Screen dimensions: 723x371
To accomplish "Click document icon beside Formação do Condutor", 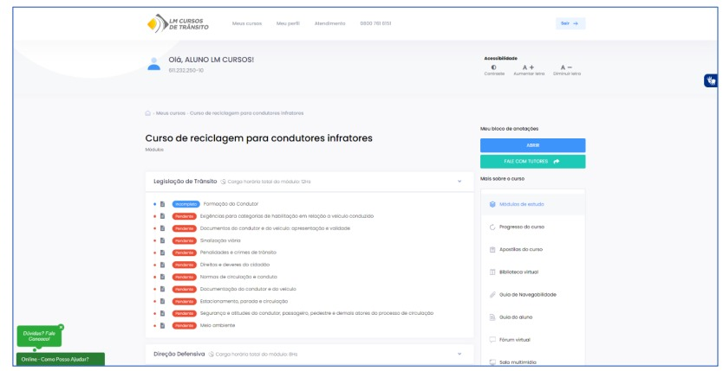I will point(162,204).
